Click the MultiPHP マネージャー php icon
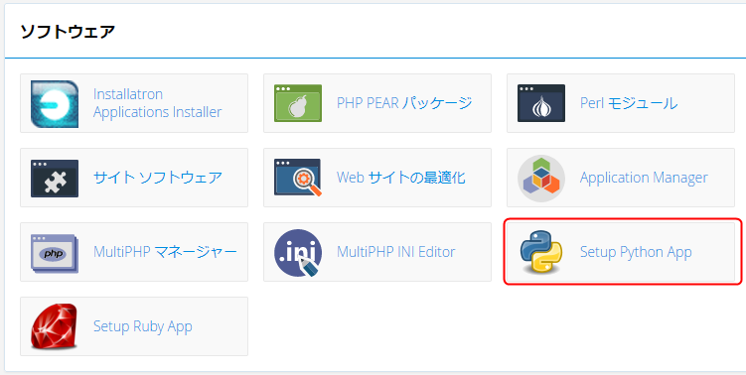Image resolution: width=746 pixels, height=375 pixels. click(55, 253)
